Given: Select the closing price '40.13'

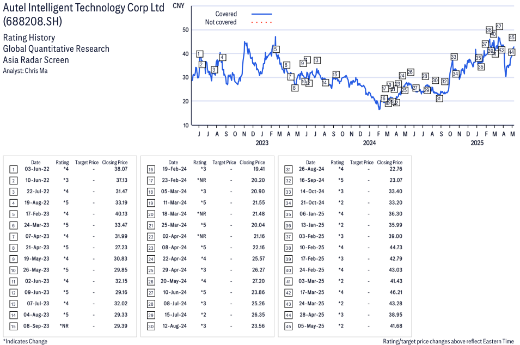Looking at the screenshot, I should 121,214.
